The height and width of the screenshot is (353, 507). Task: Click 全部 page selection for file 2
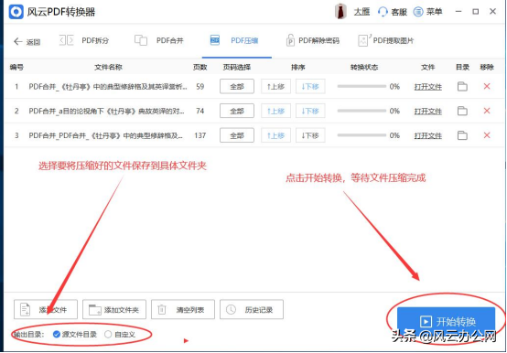237,111
